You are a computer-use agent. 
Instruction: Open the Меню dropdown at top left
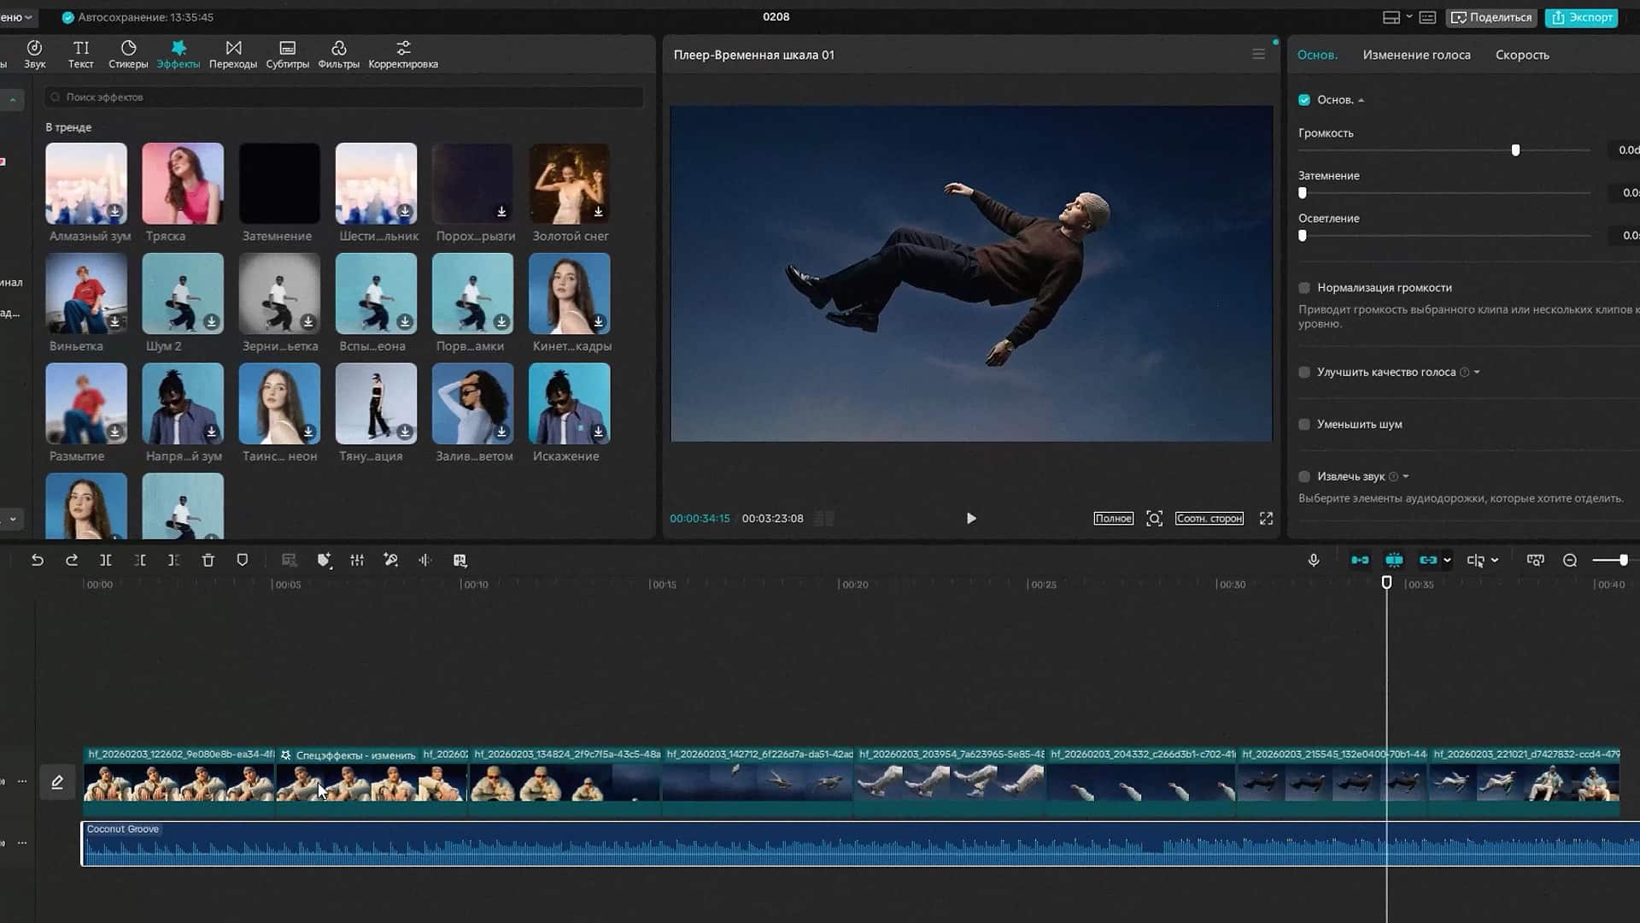click(17, 17)
